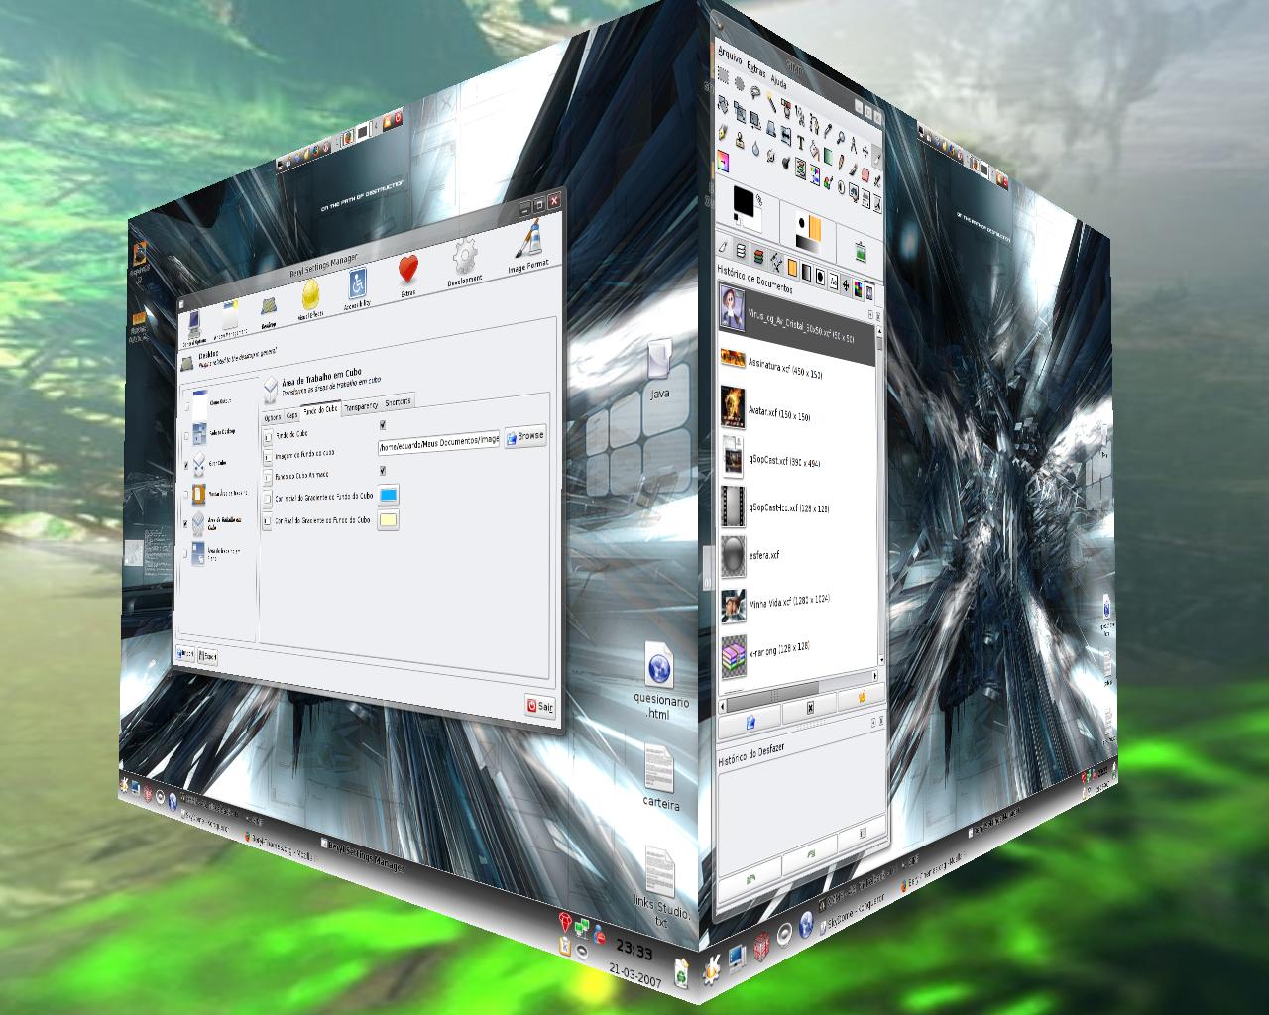Select Avatar.xcf in GIMP document history
1269x1015 pixels.
[x=796, y=407]
